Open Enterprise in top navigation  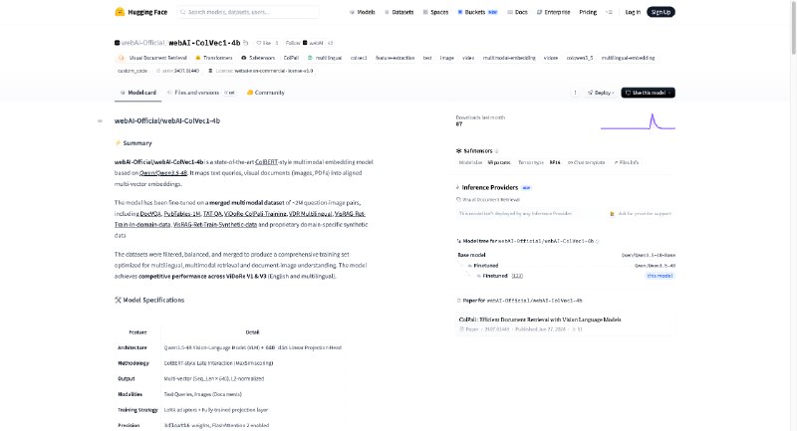[554, 12]
